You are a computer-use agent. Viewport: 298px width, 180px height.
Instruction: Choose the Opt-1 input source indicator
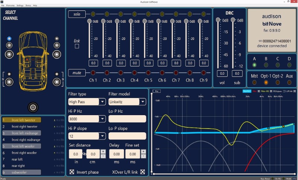(x=266, y=82)
